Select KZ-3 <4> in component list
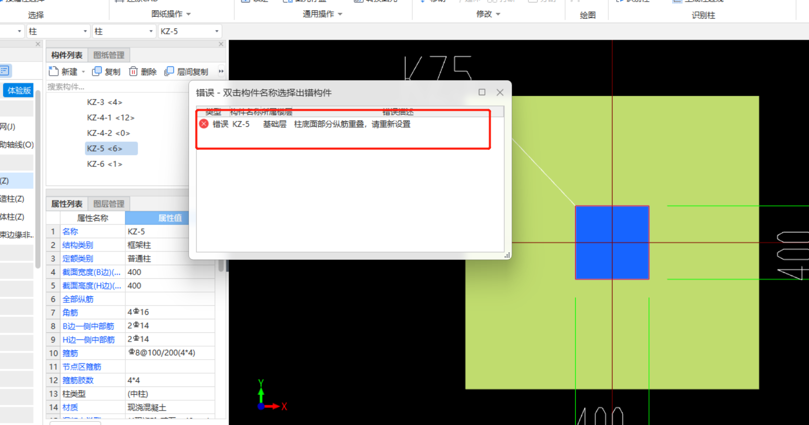The width and height of the screenshot is (809, 425). click(x=105, y=102)
